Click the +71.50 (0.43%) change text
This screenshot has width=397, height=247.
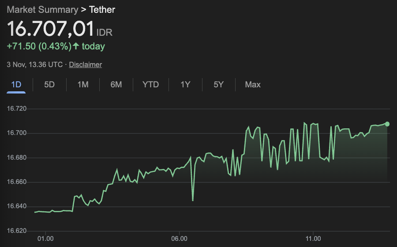38,46
